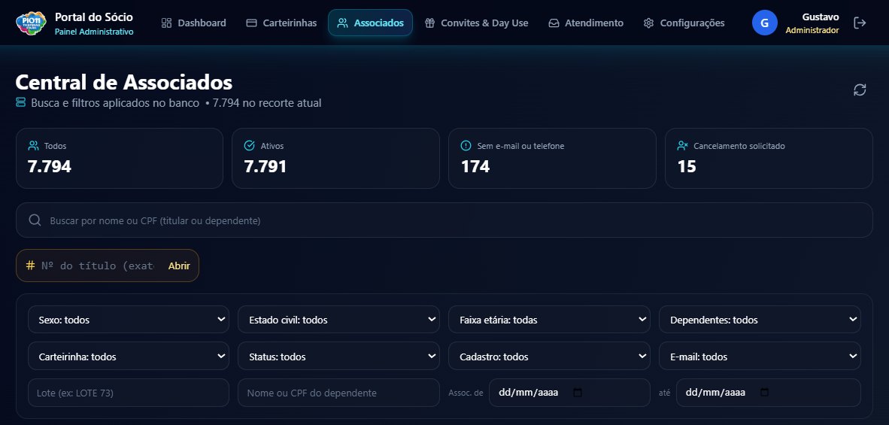Screen dimensions: 889x425
Task: Go to Convites & Day Use
Action: pyautogui.click(x=476, y=23)
